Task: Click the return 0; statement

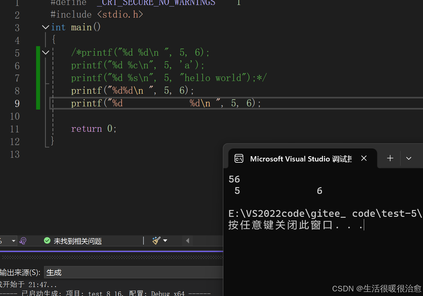Action: 94,129
